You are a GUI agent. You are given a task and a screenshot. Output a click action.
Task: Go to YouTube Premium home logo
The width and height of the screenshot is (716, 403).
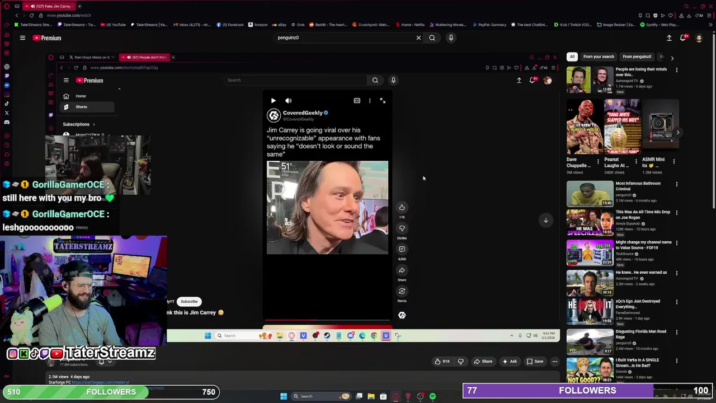46,38
